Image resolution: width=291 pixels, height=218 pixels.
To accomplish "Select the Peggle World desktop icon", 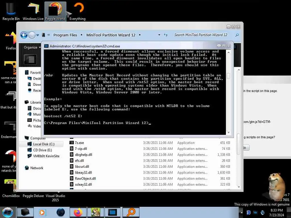I will 55,11.
